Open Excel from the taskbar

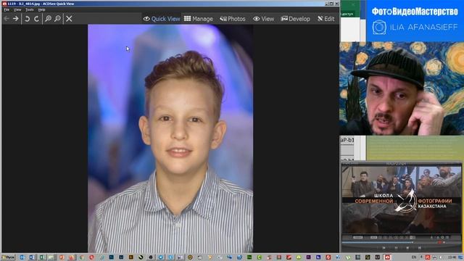[41, 257]
